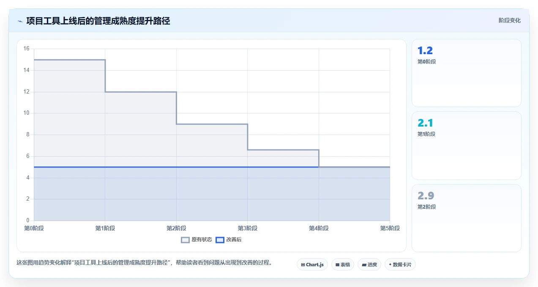This screenshot has width=538, height=287.
Task: Select the 数据卡片 tag
Action: [400, 265]
